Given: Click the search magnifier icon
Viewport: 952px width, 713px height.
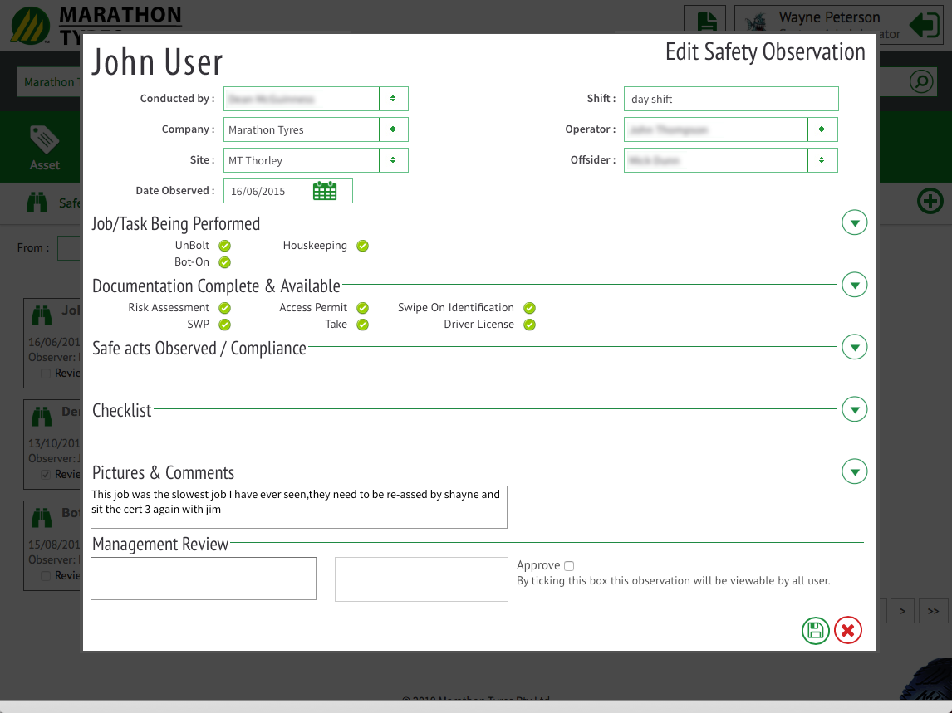Looking at the screenshot, I should [920, 81].
